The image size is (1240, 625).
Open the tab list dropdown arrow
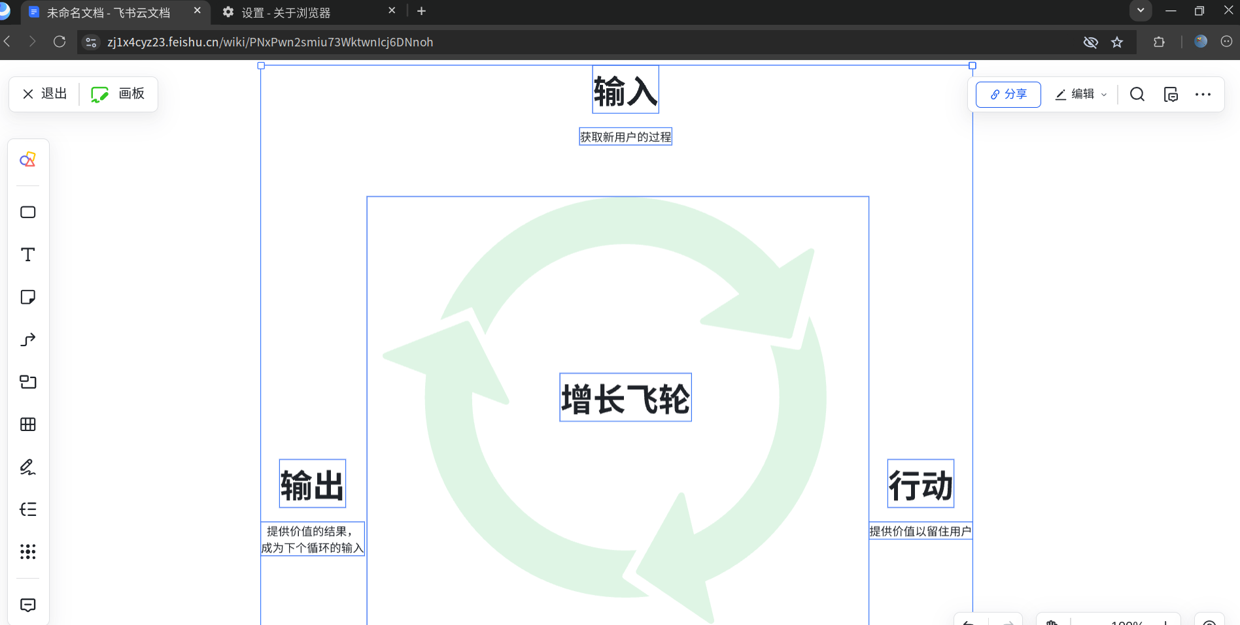(x=1141, y=10)
